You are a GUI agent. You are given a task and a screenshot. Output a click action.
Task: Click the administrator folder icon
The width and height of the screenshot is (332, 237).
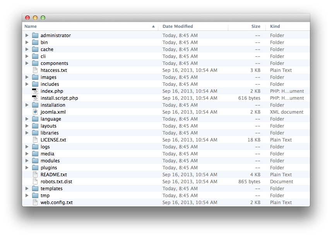35,36
